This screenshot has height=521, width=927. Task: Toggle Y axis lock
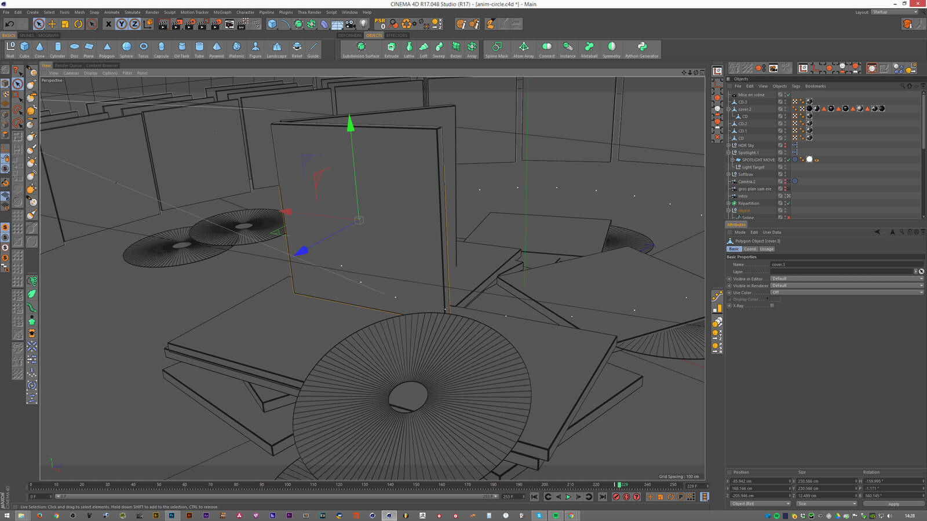[x=121, y=24]
